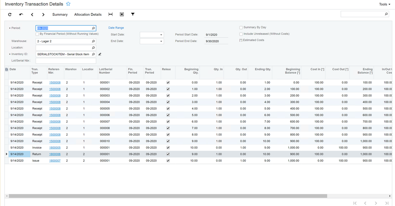Edit Inventory ID pencil icon
Image resolution: width=395 pixels, height=206 pixels.
click(100, 54)
